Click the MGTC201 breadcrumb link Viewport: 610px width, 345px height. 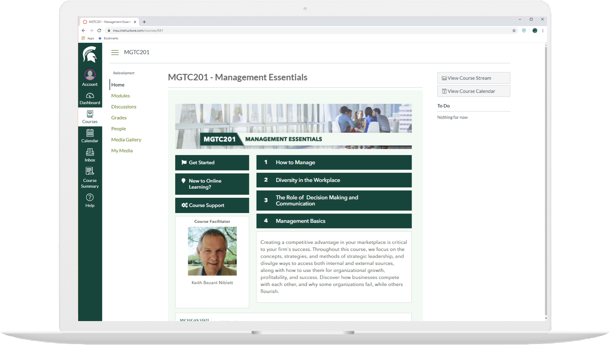coord(137,52)
